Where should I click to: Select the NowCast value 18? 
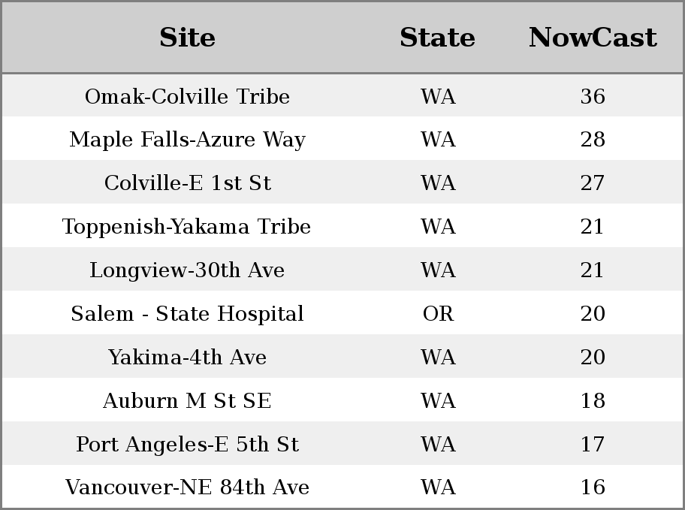[x=593, y=401]
